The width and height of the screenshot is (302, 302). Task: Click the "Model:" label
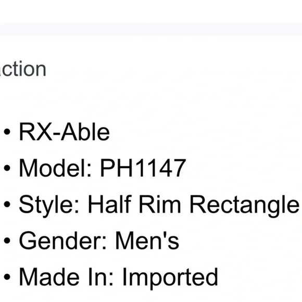tap(55, 168)
